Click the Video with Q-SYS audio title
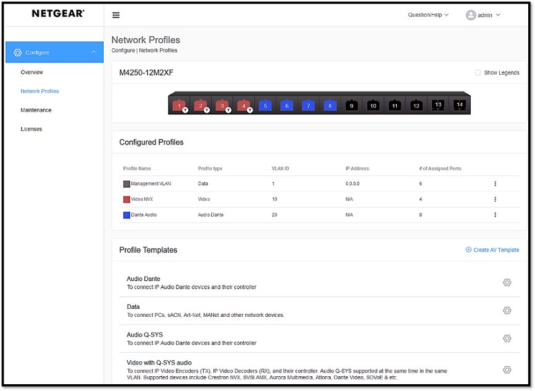The width and height of the screenshot is (535, 391). 159,363
